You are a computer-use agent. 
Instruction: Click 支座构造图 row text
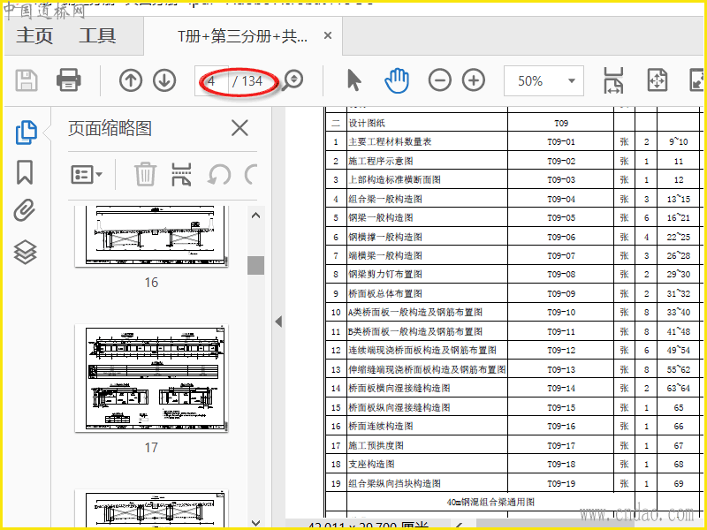click(371, 465)
